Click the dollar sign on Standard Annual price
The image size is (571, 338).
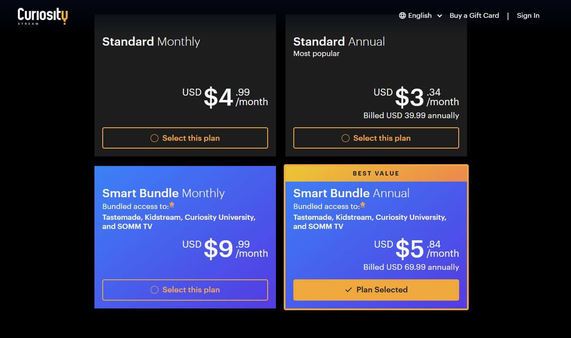click(403, 96)
